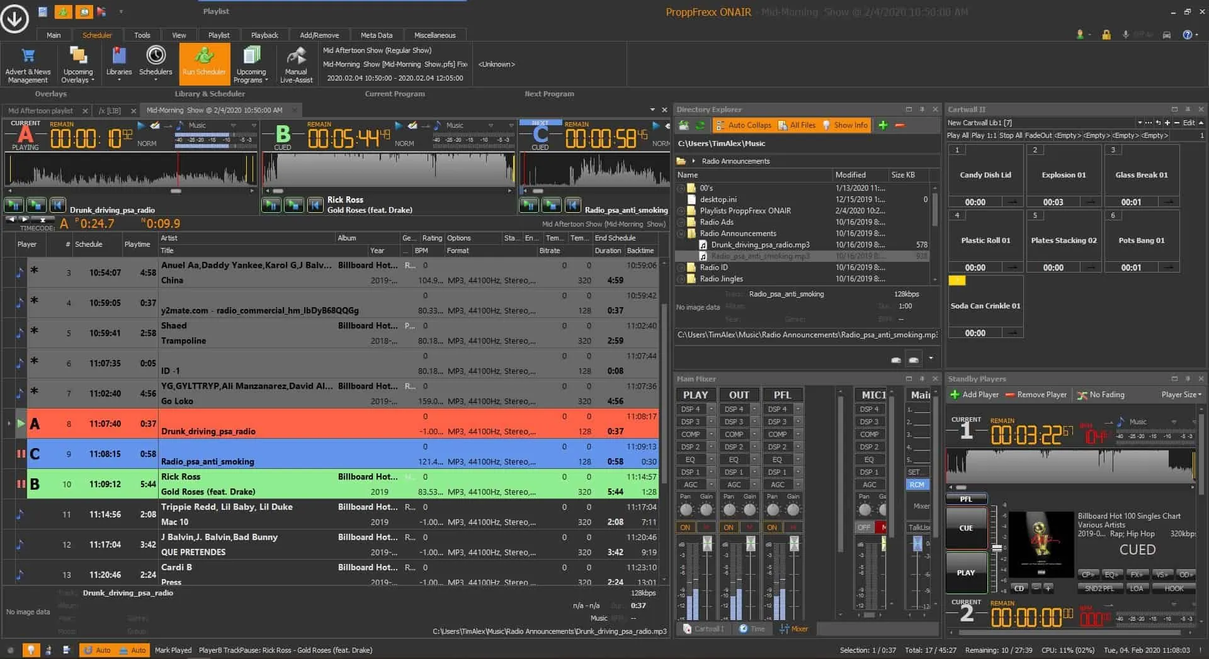1209x659 pixels.
Task: Open the Libraries icon on the Scheduler ribbon
Action: (118, 63)
